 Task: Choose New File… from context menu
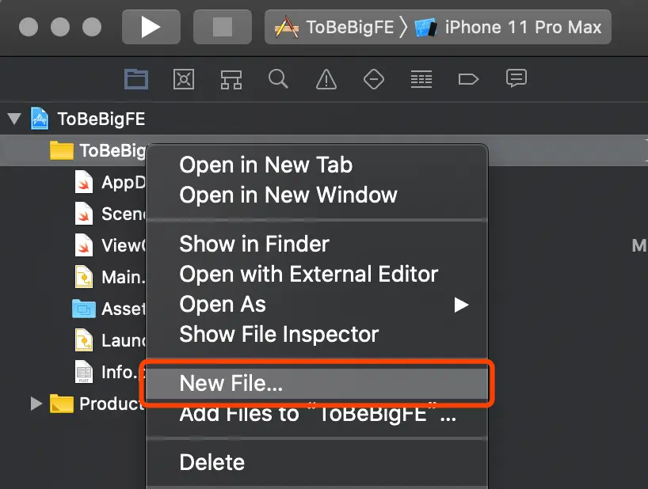point(231,384)
